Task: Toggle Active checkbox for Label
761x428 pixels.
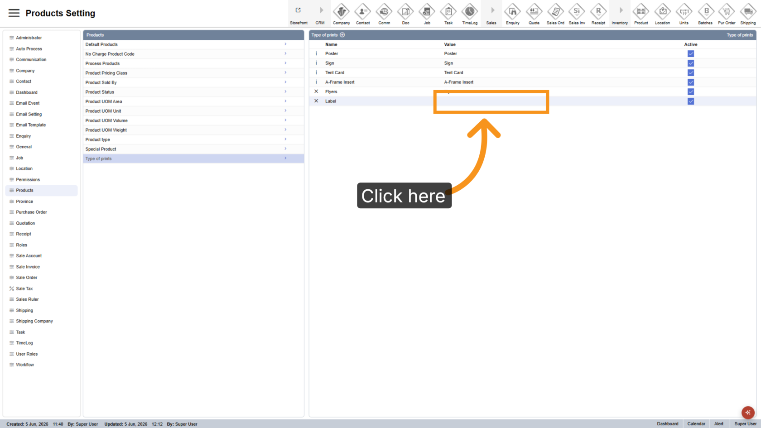Action: click(x=691, y=101)
